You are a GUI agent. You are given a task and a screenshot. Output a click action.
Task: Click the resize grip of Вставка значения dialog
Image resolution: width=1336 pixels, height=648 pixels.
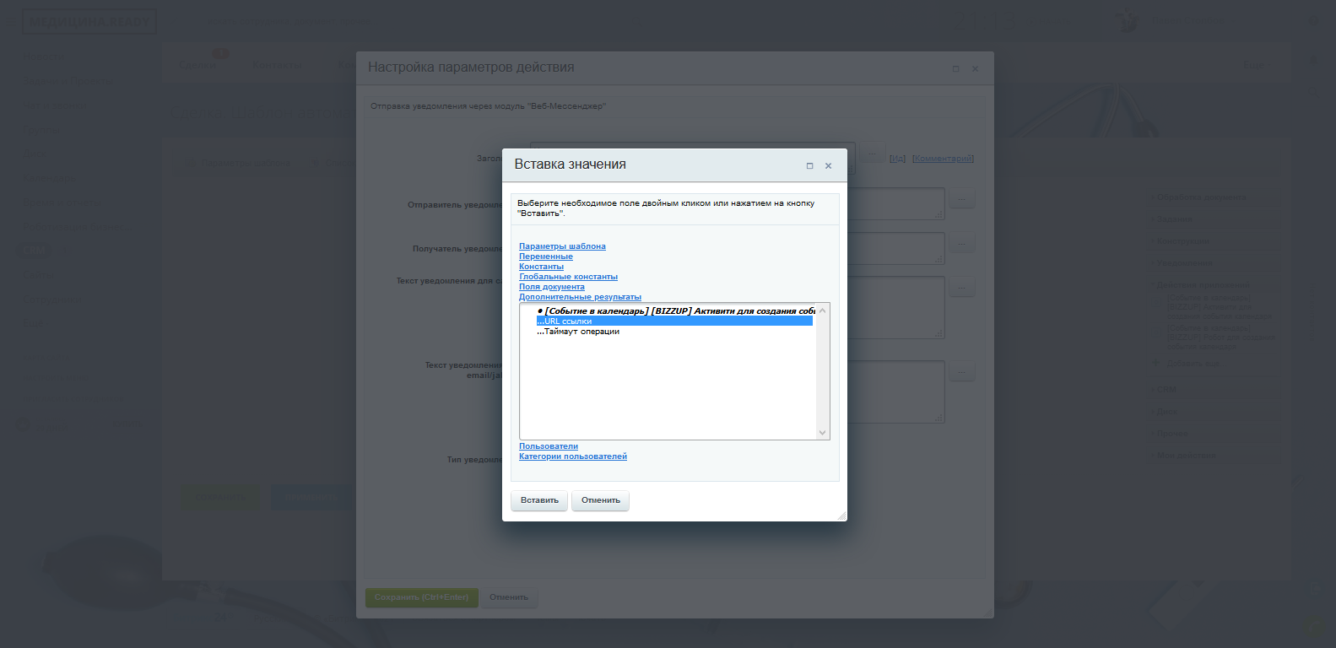coord(841,516)
